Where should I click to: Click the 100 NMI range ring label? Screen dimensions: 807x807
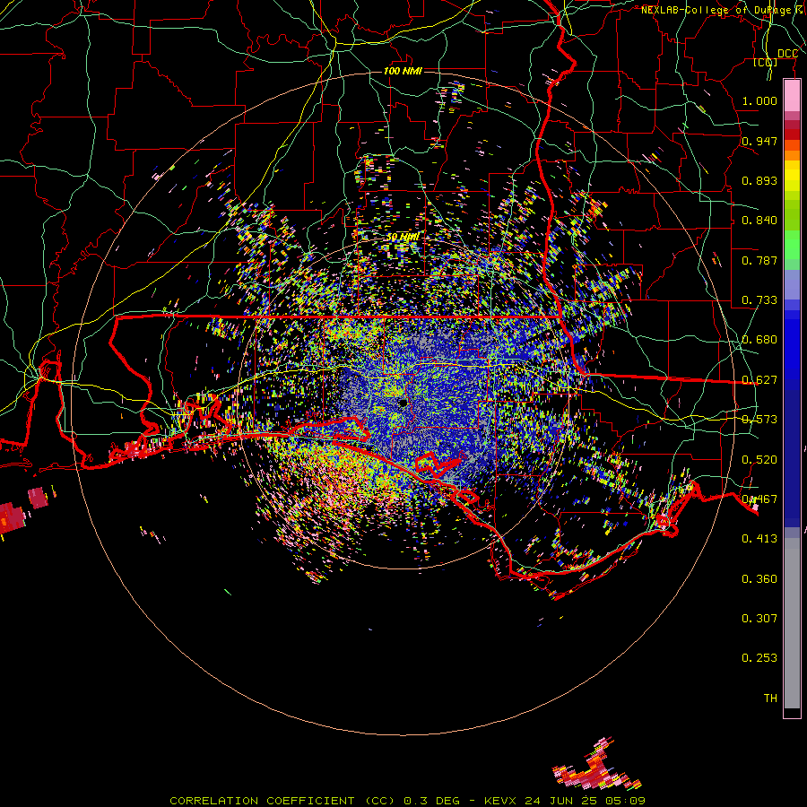tap(403, 71)
